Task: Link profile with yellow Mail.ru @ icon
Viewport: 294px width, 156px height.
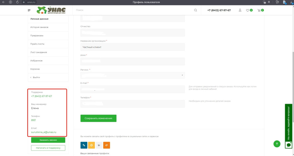Action: point(91,145)
